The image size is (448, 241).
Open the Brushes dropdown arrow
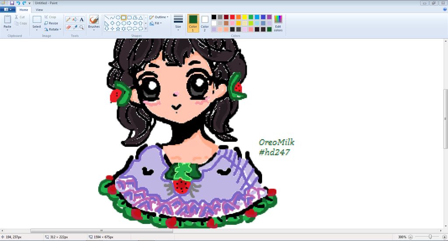[x=94, y=30]
